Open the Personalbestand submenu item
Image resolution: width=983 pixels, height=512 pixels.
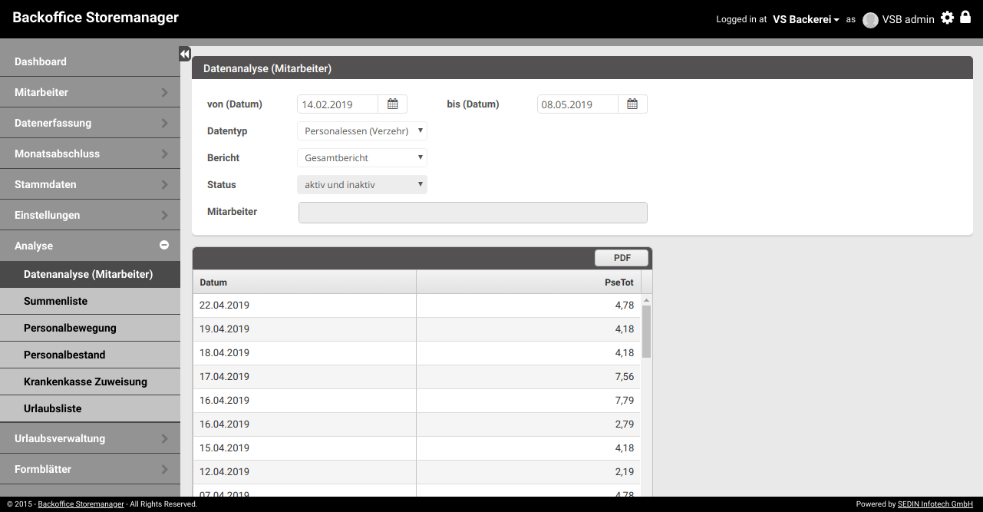pyautogui.click(x=90, y=355)
